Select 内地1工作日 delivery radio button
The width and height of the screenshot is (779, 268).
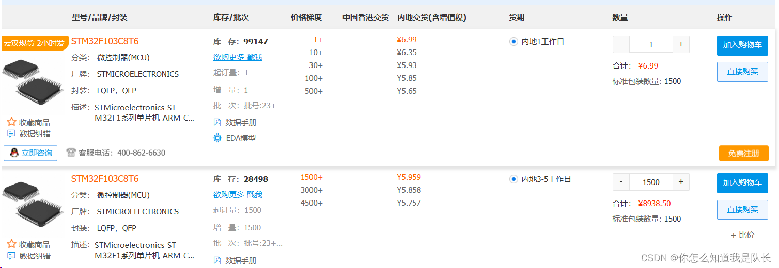[x=513, y=42]
